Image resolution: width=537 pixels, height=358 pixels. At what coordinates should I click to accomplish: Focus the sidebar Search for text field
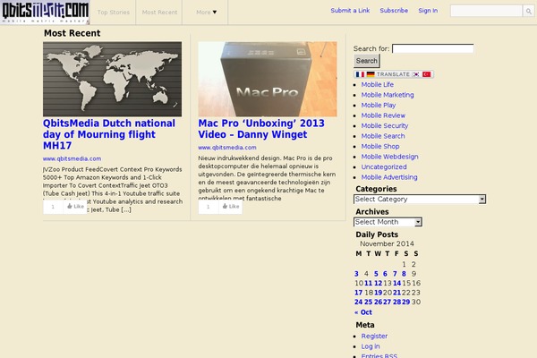[x=433, y=48]
